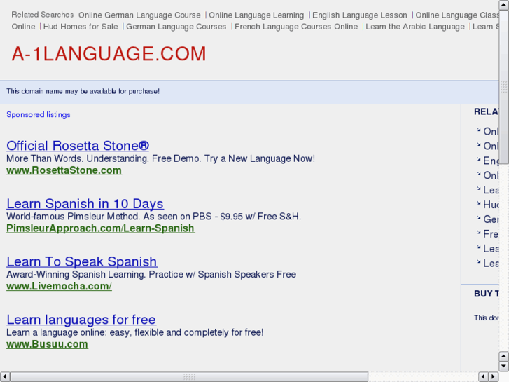Open Learn languages for free listing

(x=81, y=320)
